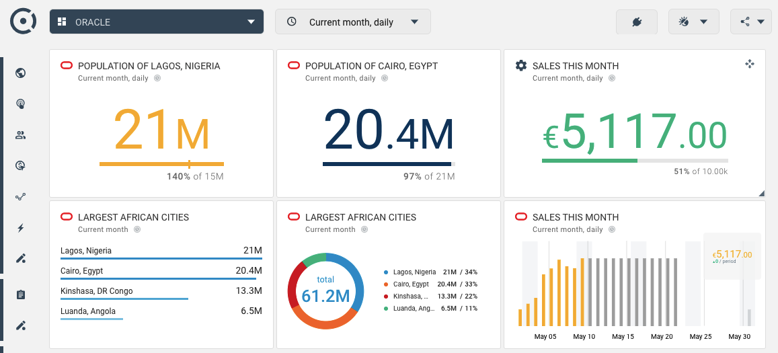Click the Sales This Month bar chart widget title

pyautogui.click(x=576, y=217)
